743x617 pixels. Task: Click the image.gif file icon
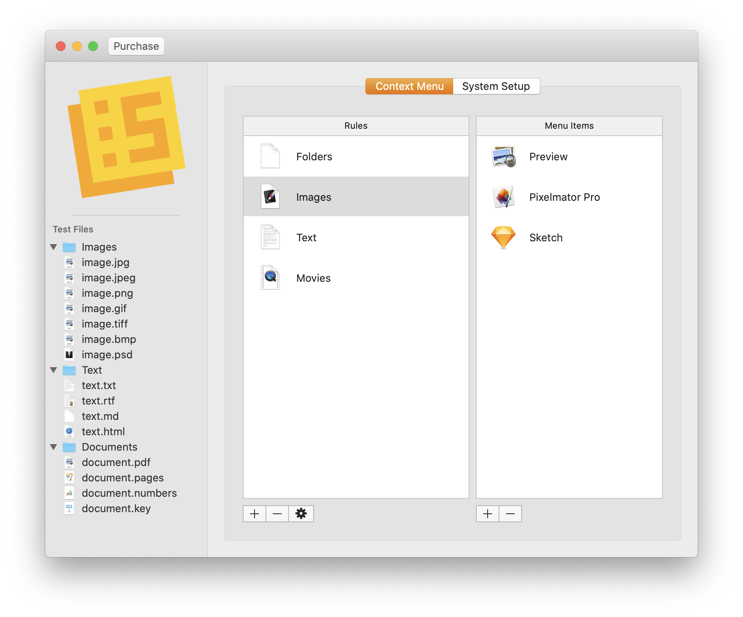69,308
